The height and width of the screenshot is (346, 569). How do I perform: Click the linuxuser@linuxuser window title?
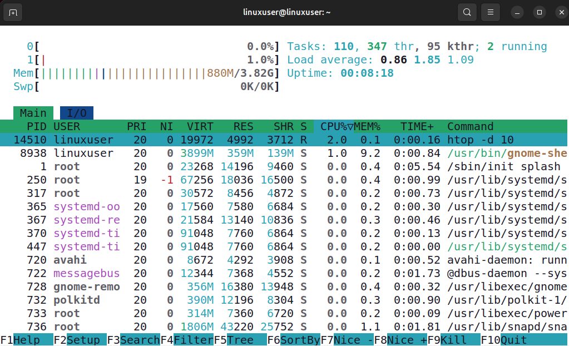click(286, 12)
